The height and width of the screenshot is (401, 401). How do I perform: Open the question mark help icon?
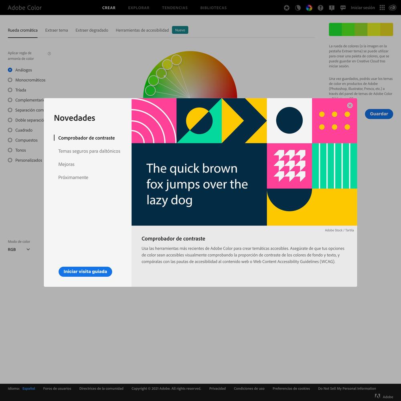pyautogui.click(x=320, y=8)
